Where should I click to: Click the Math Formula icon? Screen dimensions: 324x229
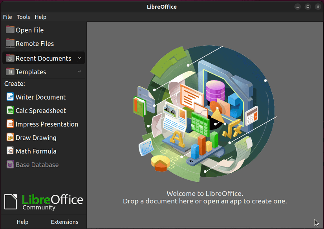(x=10, y=151)
